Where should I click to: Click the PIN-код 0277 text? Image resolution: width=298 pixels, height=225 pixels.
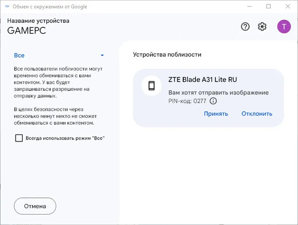187,101
